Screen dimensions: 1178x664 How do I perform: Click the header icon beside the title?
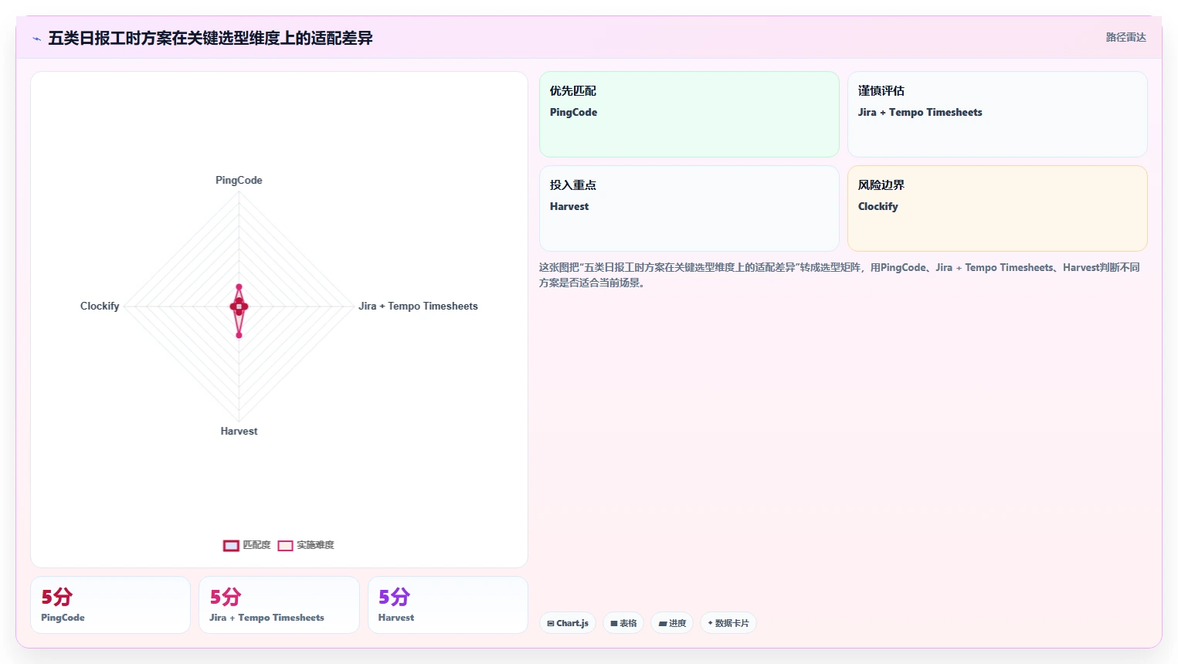coord(36,39)
